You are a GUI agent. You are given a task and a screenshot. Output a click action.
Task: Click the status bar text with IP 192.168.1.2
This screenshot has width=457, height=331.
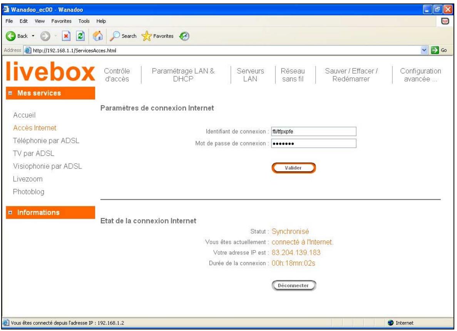click(67, 323)
